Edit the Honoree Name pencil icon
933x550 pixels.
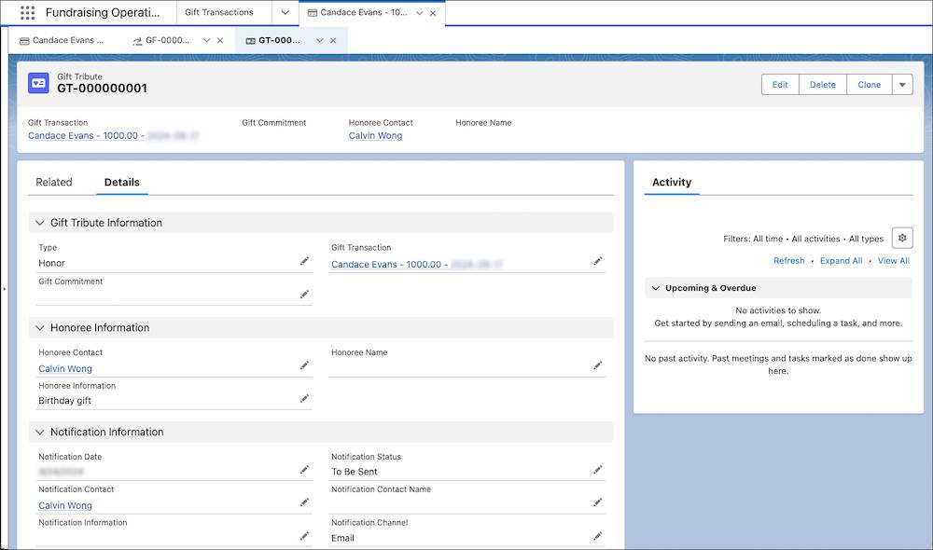click(x=597, y=365)
